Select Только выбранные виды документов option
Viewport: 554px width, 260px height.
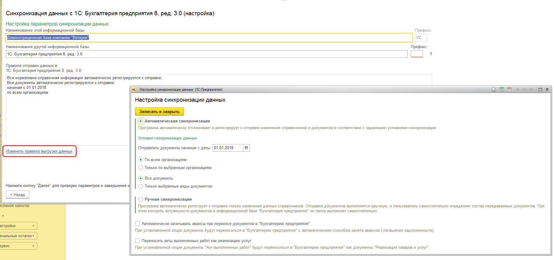140,186
